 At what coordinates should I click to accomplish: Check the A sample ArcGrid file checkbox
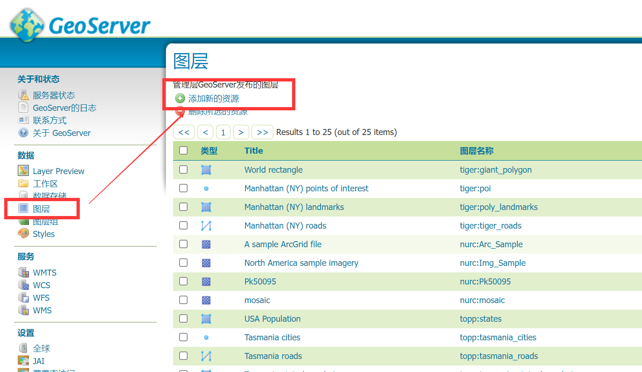point(183,244)
